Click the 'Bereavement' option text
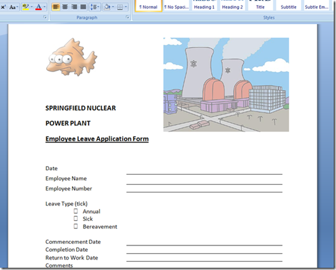 [x=100, y=226]
